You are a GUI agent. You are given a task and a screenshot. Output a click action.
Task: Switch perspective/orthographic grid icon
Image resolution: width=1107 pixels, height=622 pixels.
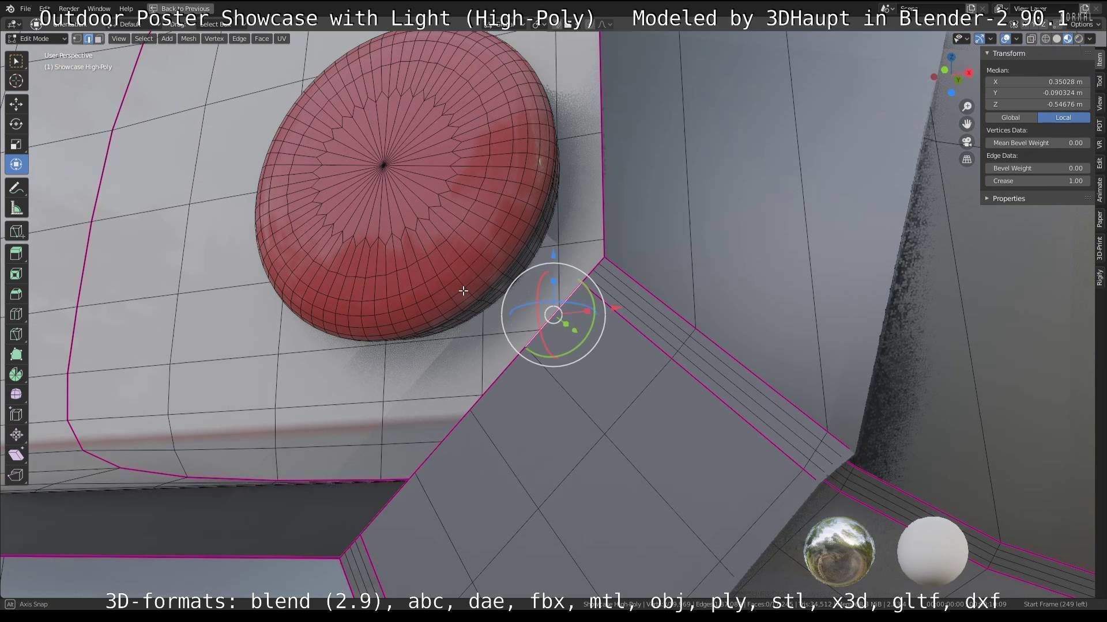click(x=967, y=160)
